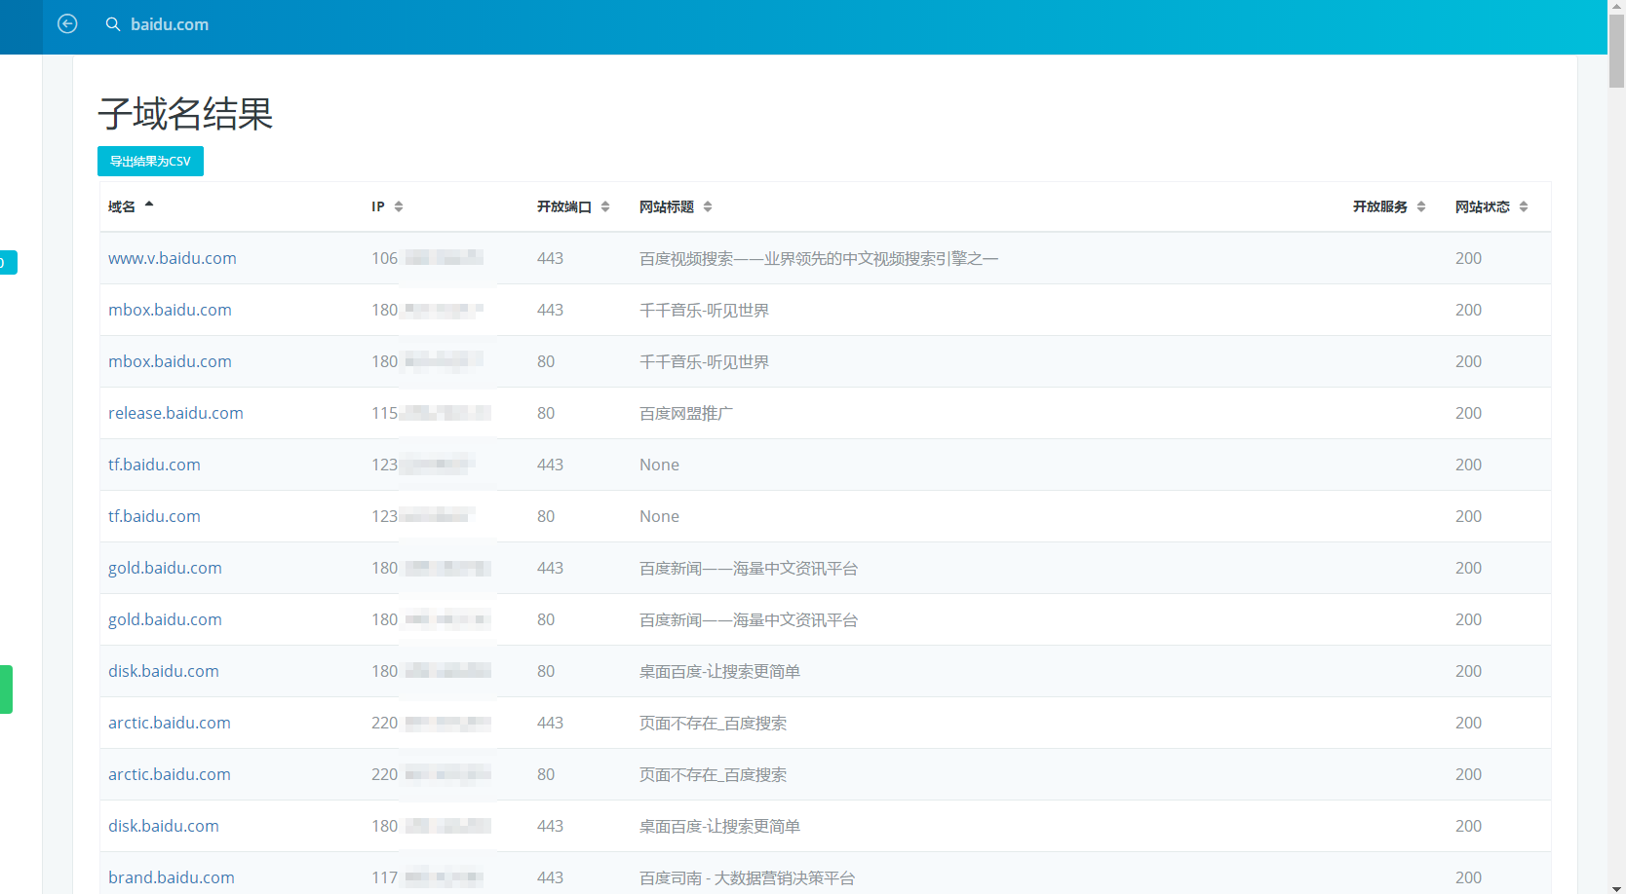Sort by IP column arrows
Screen dimensions: 1626x894
[x=399, y=206]
